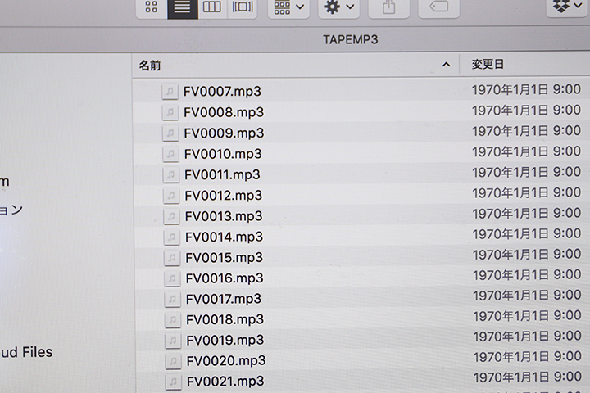The width and height of the screenshot is (590, 393).
Task: Open the gear Action menu
Action: click(x=339, y=7)
